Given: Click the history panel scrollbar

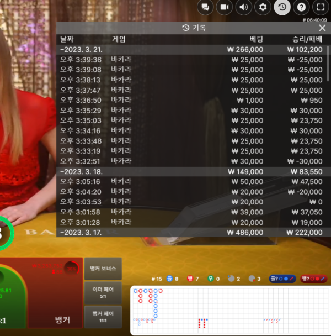Looking at the screenshot, I should click(328, 64).
